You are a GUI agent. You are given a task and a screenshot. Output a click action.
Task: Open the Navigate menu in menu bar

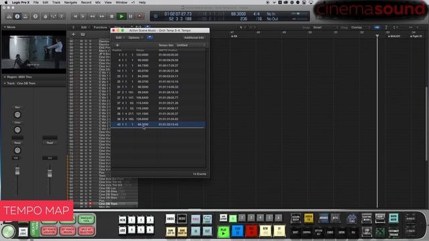click(x=70, y=3)
